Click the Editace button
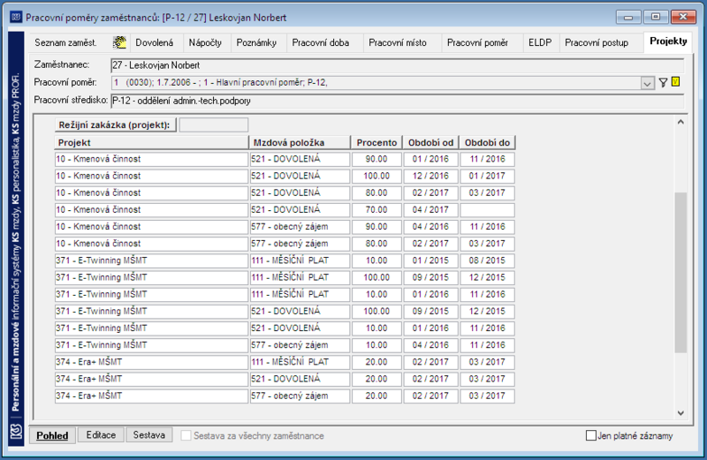This screenshot has height=460, width=707. (101, 435)
